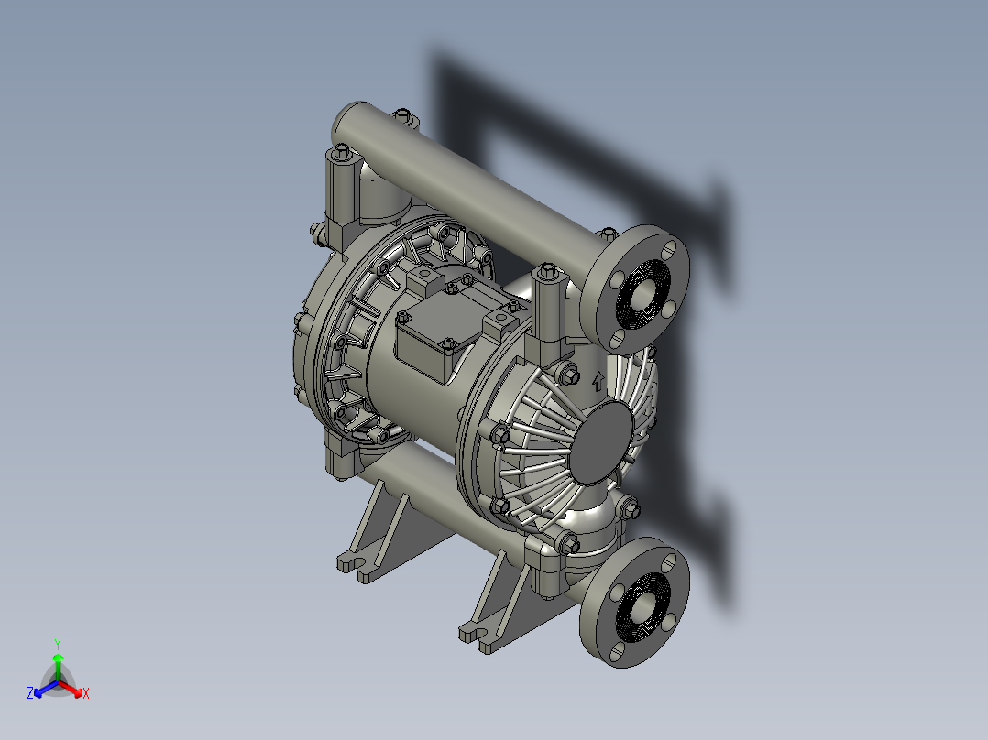Click the X axis label

(x=85, y=693)
